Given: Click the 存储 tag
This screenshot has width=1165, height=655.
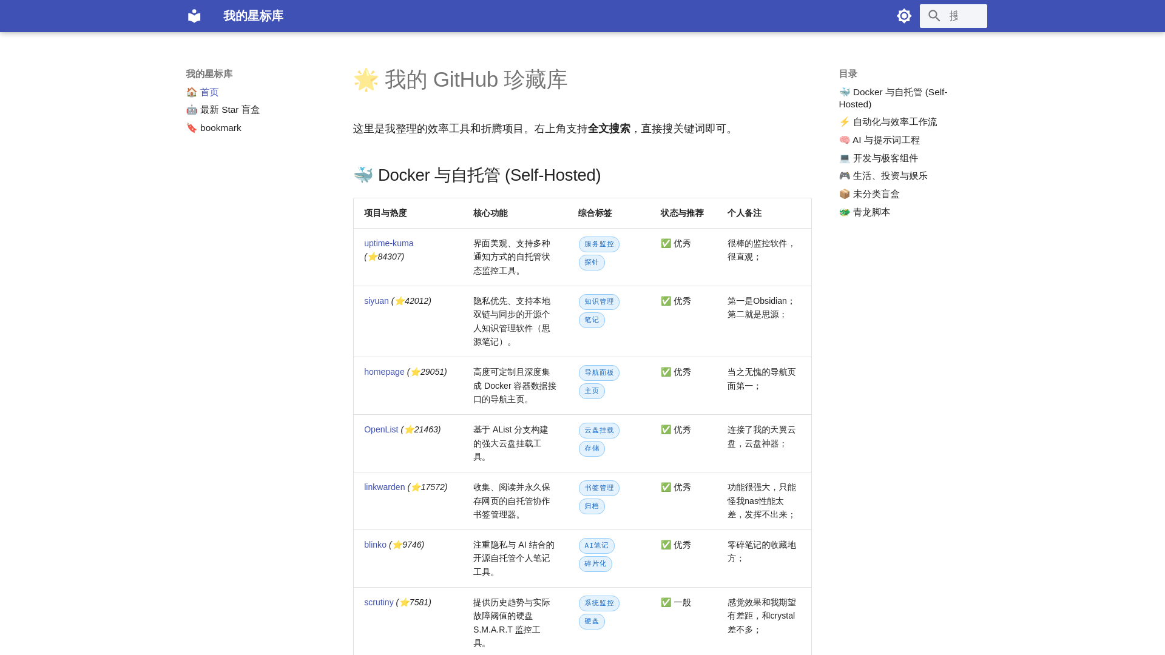Looking at the screenshot, I should (592, 449).
